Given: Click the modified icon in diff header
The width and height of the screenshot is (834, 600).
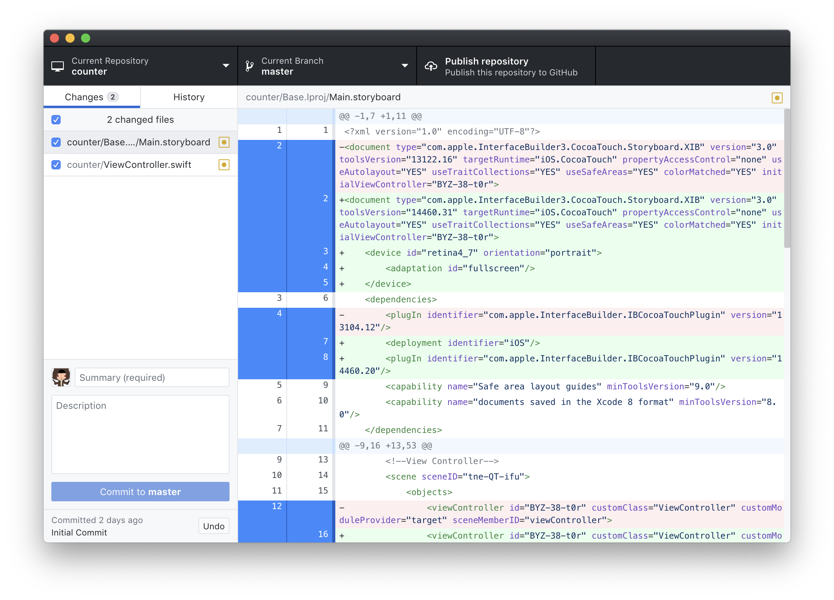Looking at the screenshot, I should point(777,98).
